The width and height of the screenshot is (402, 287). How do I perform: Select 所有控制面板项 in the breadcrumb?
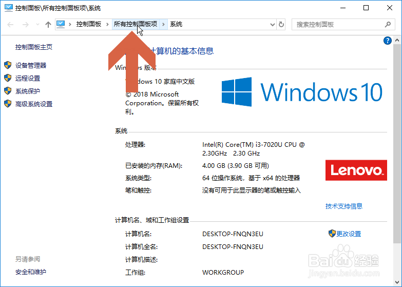[136, 24]
